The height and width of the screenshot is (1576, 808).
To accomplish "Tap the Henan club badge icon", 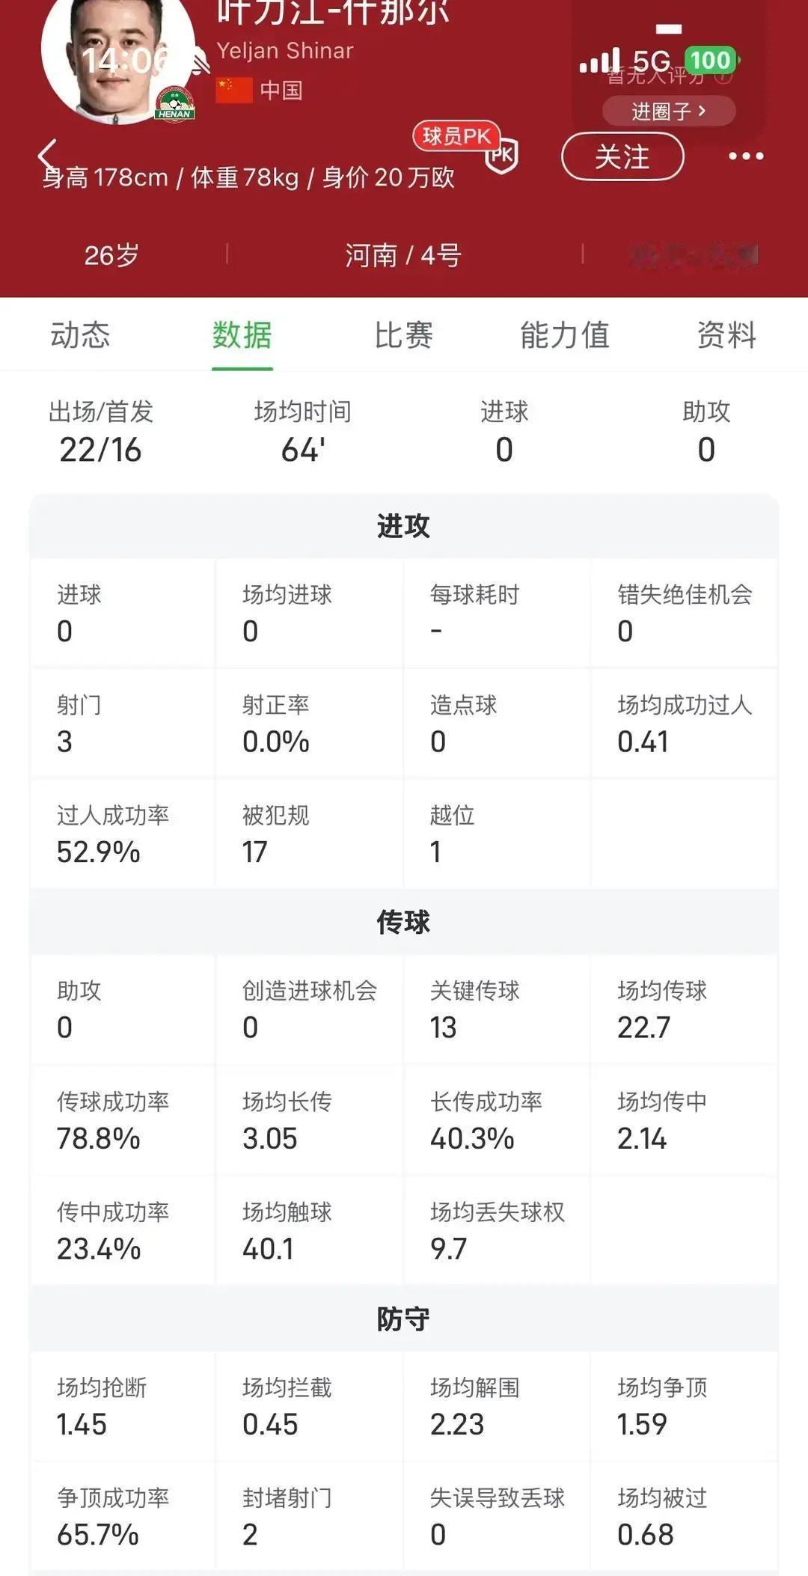I will coord(174,105).
